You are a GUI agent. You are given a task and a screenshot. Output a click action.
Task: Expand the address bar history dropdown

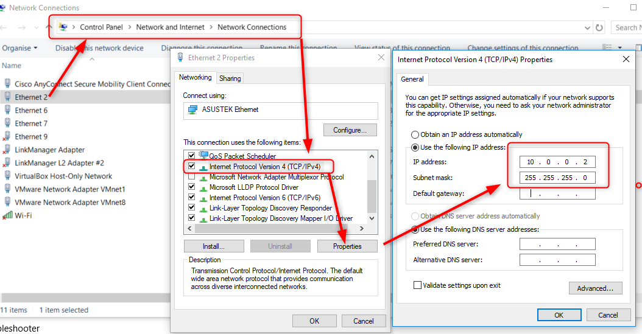pyautogui.click(x=588, y=28)
